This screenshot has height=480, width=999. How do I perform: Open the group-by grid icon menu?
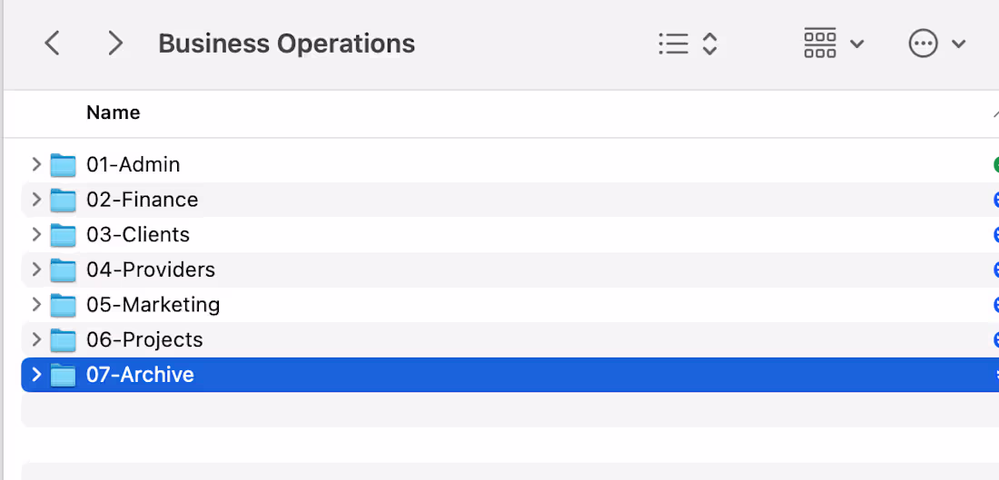coord(820,44)
